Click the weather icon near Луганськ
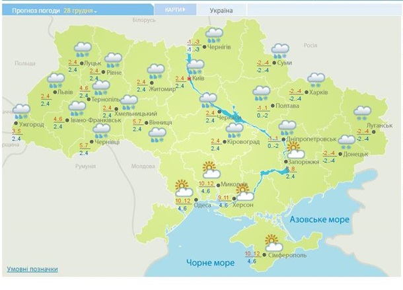 pos(363,114)
